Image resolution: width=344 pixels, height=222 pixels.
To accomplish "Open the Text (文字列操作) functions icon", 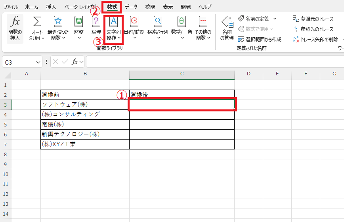I will (x=113, y=21).
